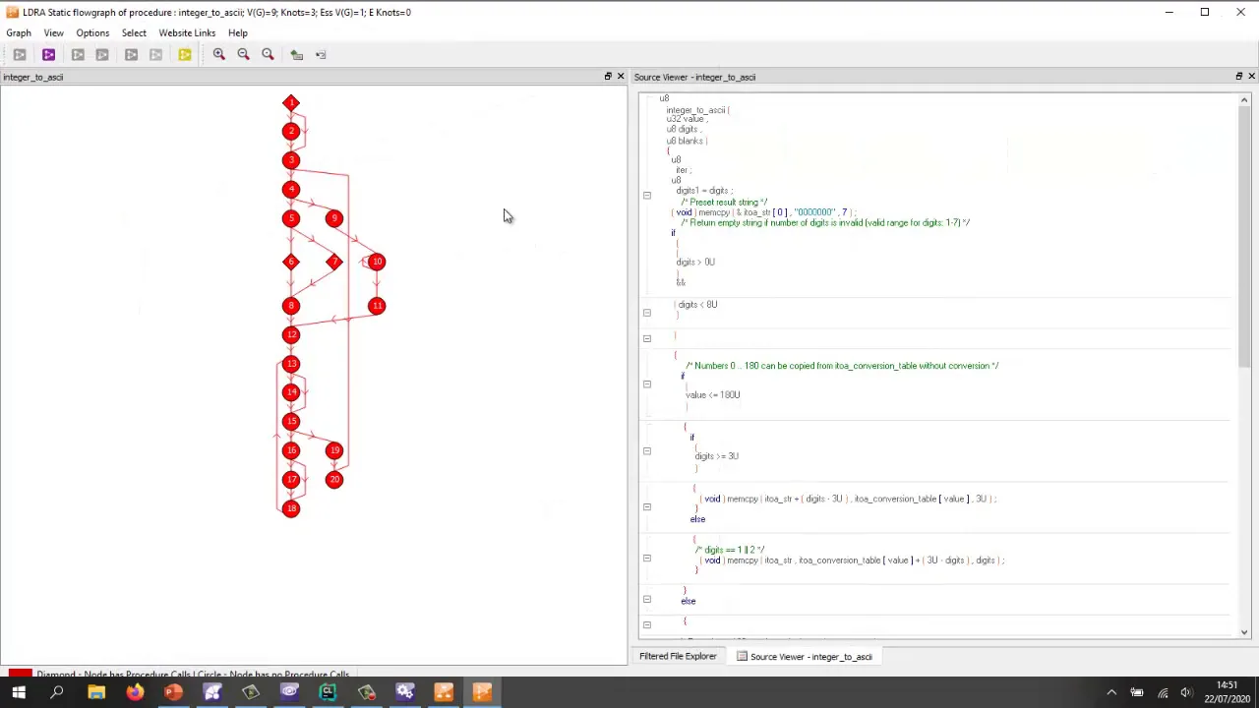Click the last toolbar icon after the green arrow
Image resolution: width=1259 pixels, height=708 pixels.
[321, 54]
